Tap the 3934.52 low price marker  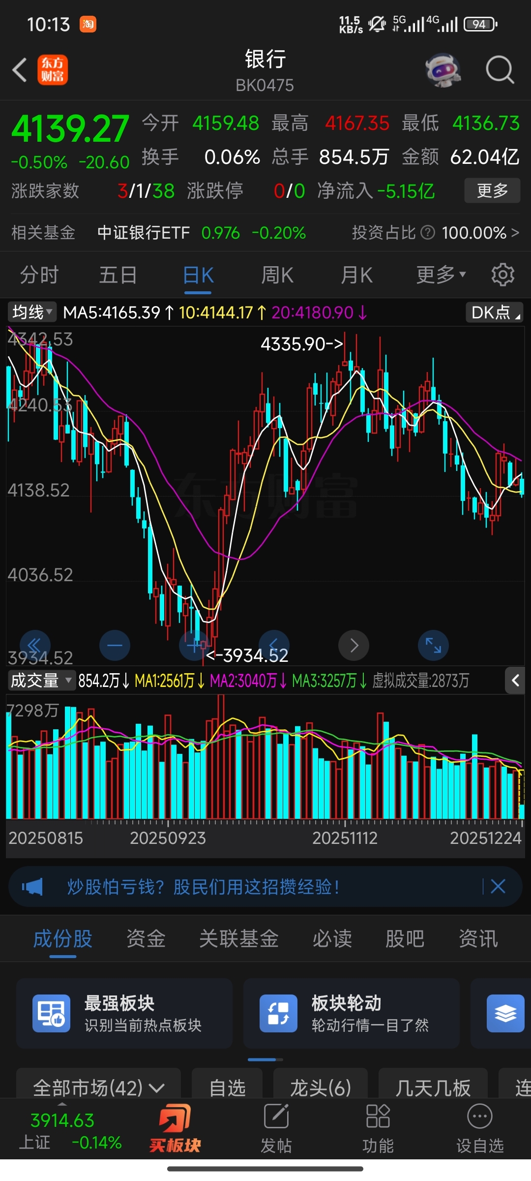247,655
